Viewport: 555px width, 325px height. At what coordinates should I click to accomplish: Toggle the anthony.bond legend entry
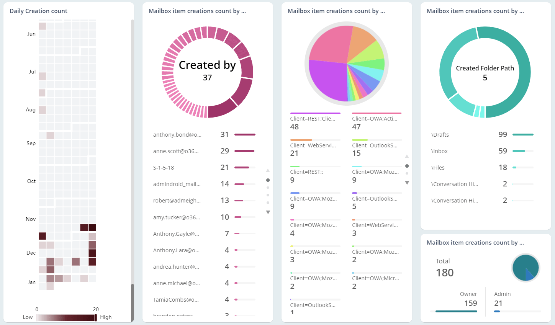point(177,135)
